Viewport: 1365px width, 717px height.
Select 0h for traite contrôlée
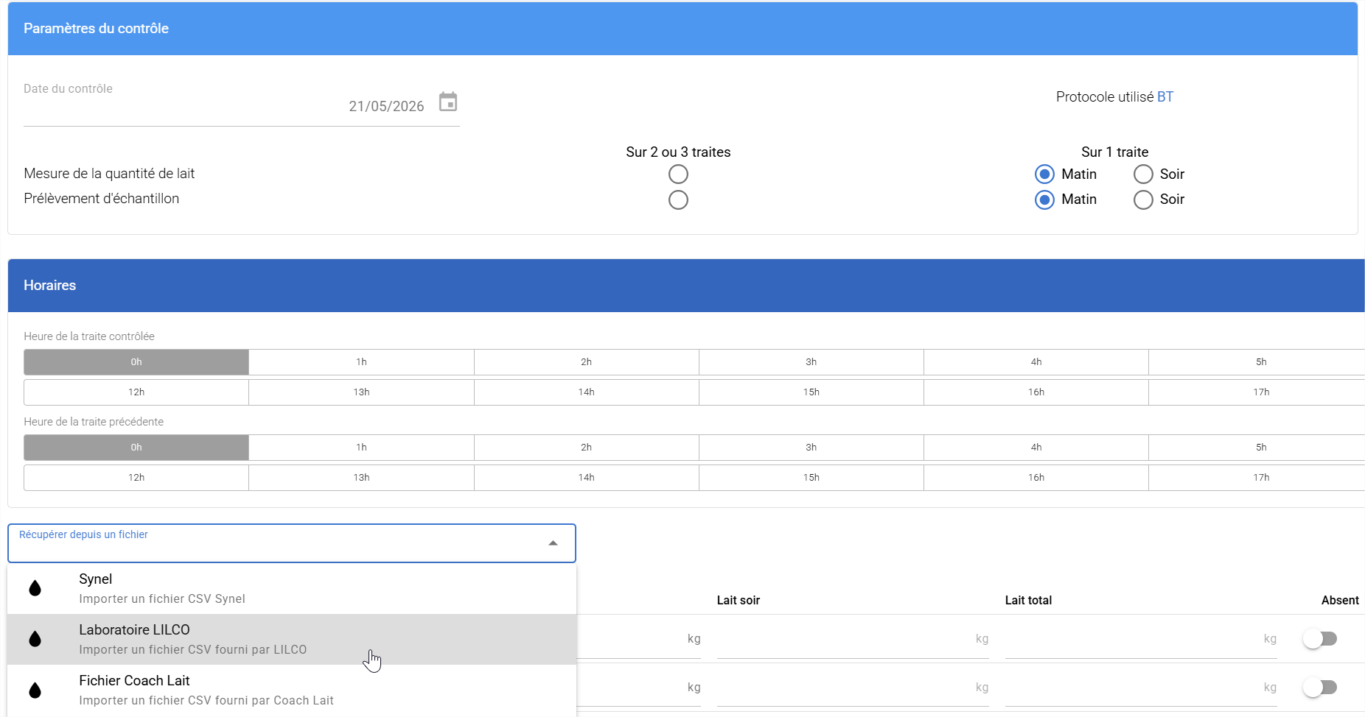click(x=136, y=362)
